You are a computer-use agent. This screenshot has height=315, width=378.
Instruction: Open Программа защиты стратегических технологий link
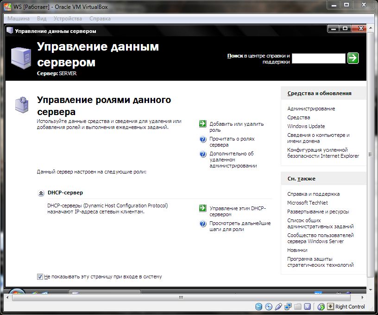pyautogui.click(x=321, y=262)
